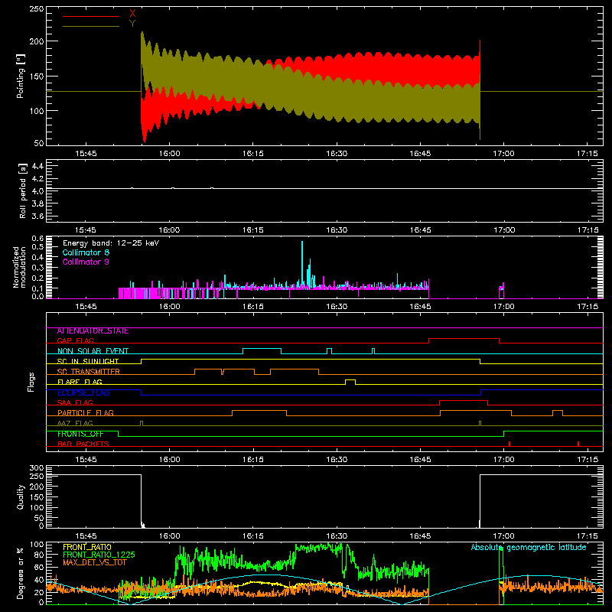Click the BAD_PACKETS tick near 17:13
The height and width of the screenshot is (612, 612).
click(x=578, y=444)
